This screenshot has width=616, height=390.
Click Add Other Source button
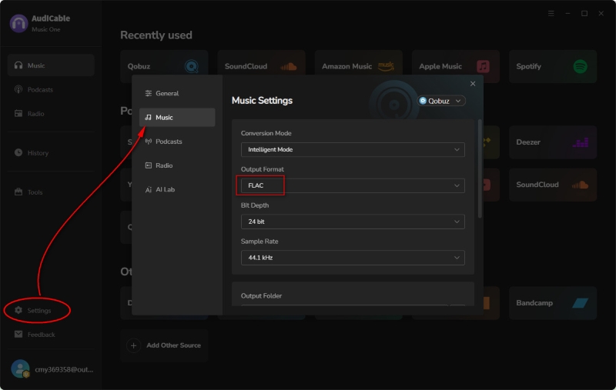pos(164,345)
